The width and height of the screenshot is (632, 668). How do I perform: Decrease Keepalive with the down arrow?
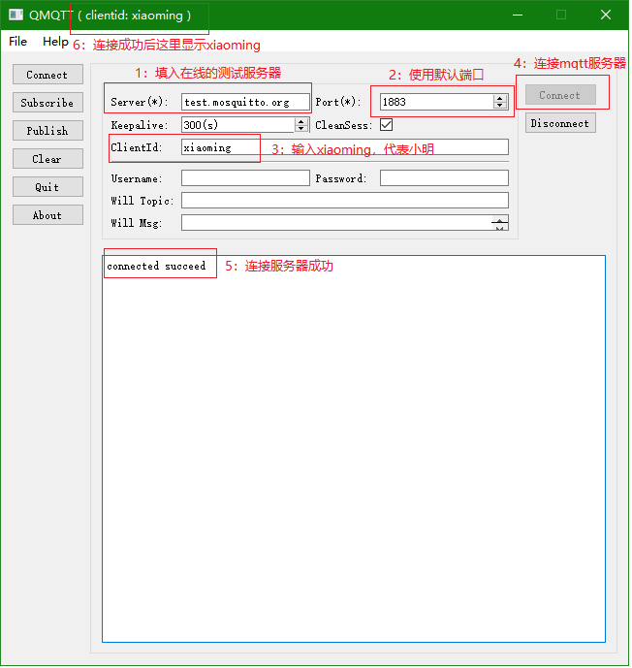pos(301,129)
